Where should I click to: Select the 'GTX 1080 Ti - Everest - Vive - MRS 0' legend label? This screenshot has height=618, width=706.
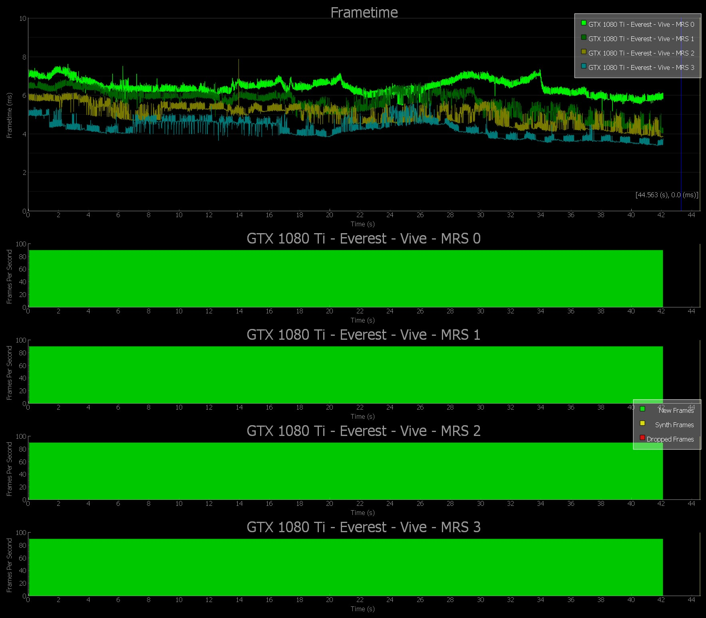[x=641, y=24]
